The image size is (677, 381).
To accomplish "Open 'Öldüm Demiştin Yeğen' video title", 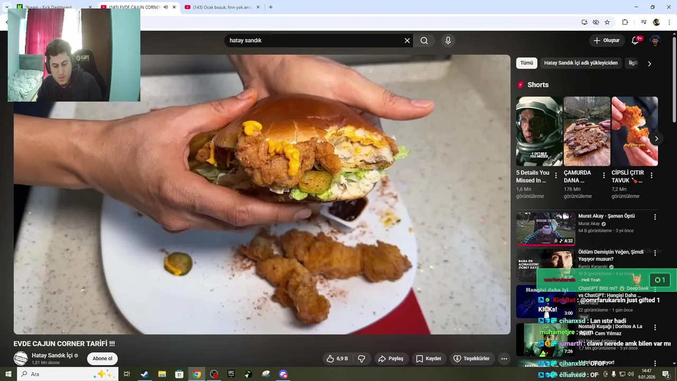I will [x=611, y=256].
